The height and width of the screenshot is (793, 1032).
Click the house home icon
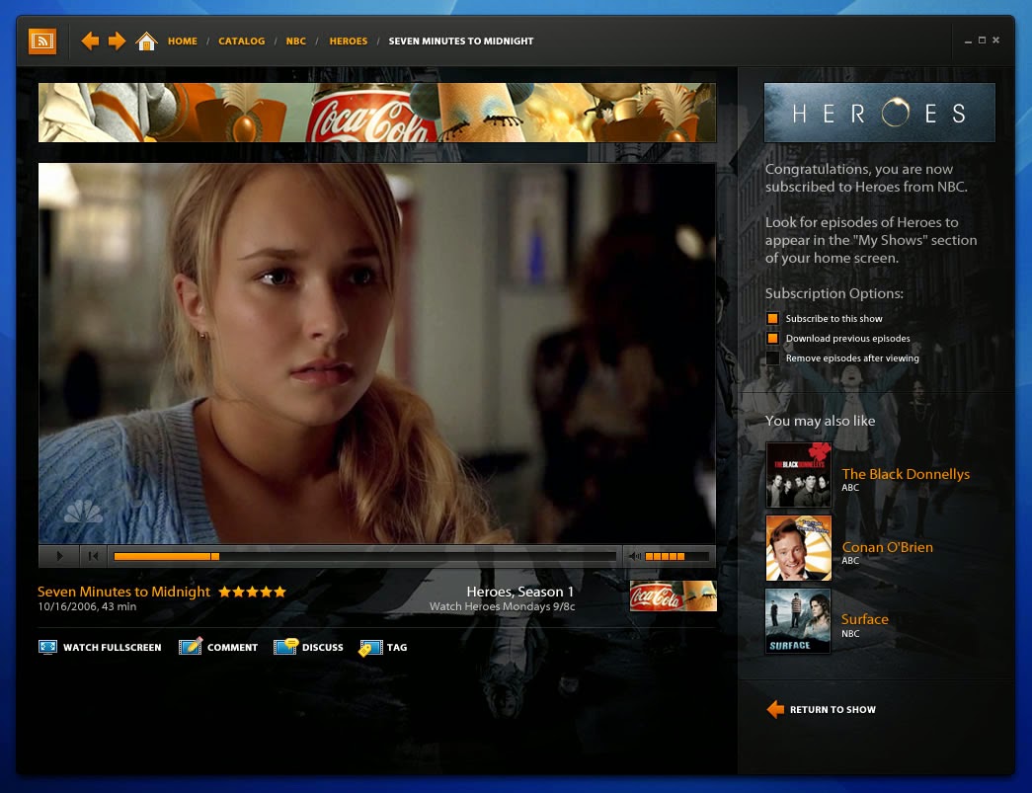coord(146,40)
